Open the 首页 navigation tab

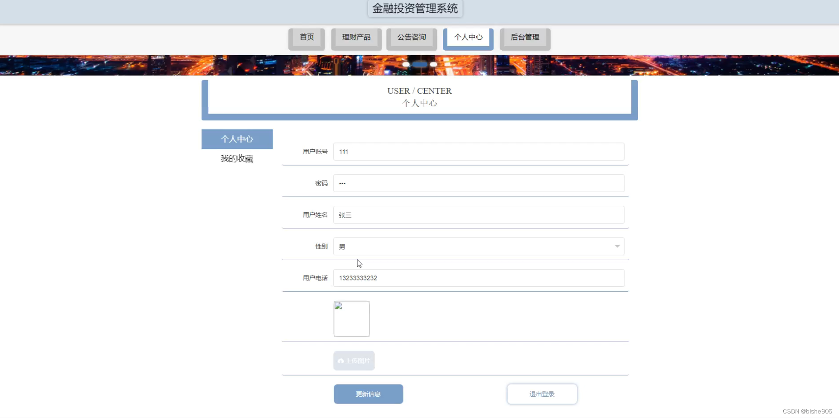tap(307, 38)
